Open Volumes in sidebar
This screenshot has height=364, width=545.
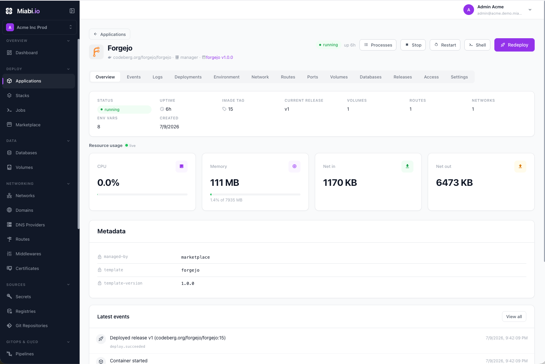(x=39, y=167)
